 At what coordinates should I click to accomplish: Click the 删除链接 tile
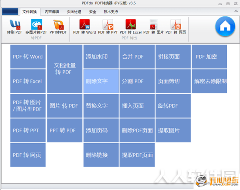click(x=101, y=155)
